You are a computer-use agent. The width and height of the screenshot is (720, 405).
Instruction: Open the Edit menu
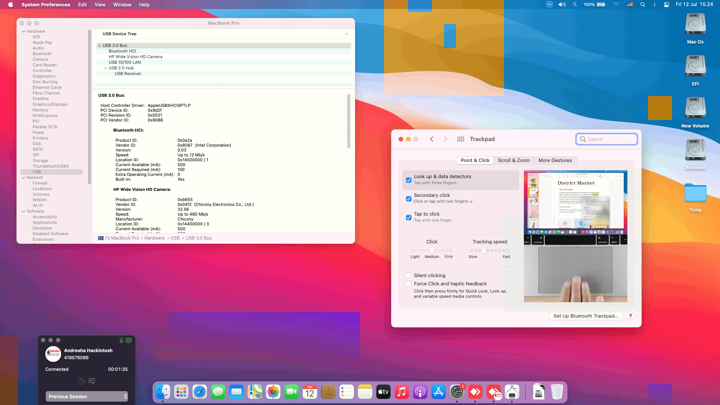click(82, 4)
